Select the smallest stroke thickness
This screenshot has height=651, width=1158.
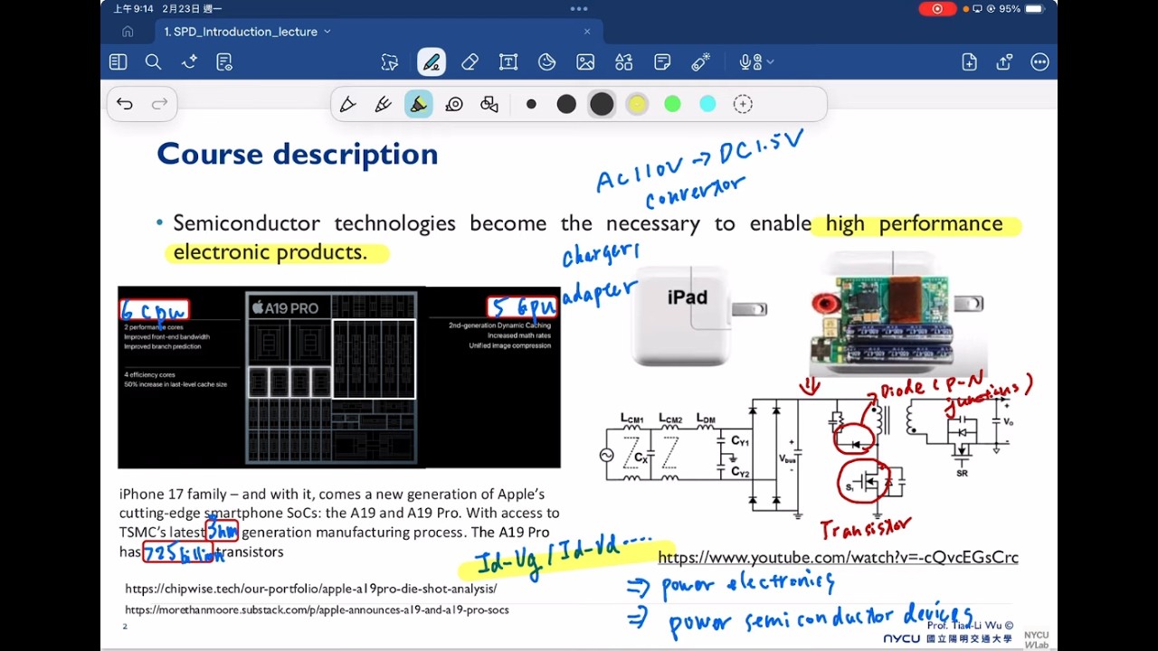point(531,104)
